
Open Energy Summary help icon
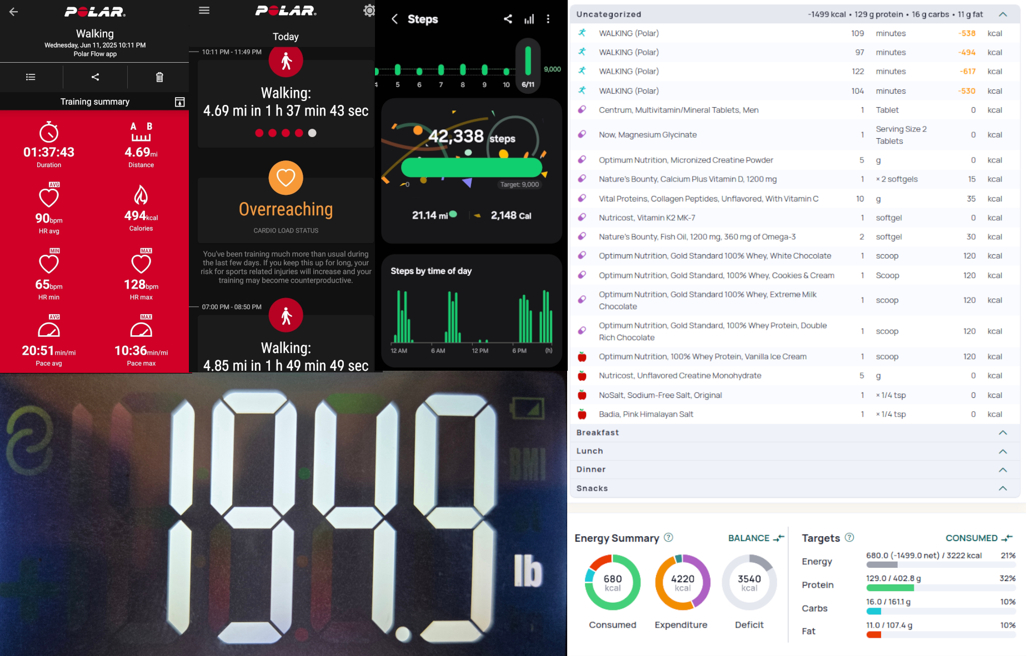click(669, 537)
